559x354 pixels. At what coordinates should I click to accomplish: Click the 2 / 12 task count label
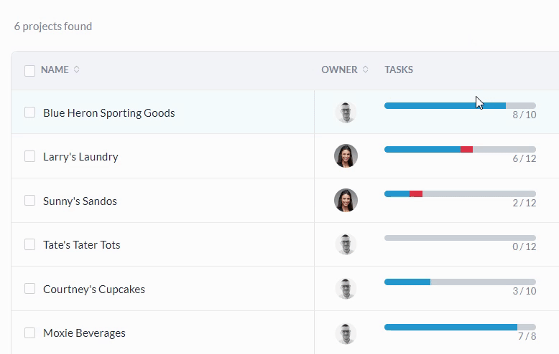524,203
